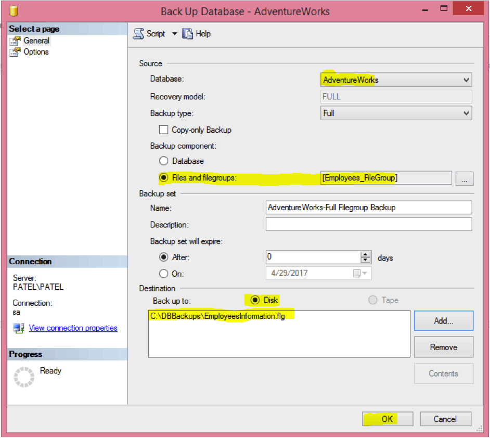
Task: Click the Script toolbar icon
Action: (x=138, y=33)
